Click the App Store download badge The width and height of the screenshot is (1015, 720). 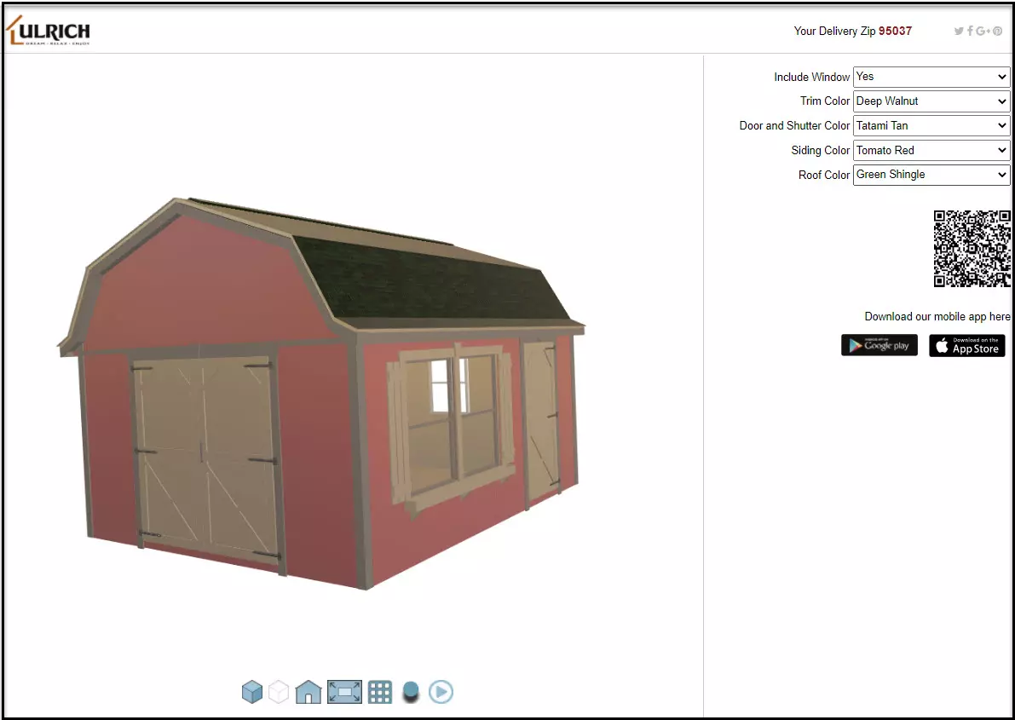(x=966, y=345)
